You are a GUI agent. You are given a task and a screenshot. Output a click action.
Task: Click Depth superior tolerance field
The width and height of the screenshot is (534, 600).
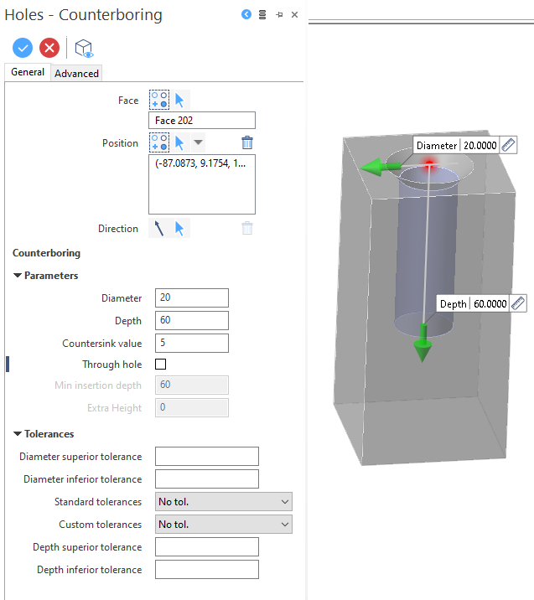[207, 547]
